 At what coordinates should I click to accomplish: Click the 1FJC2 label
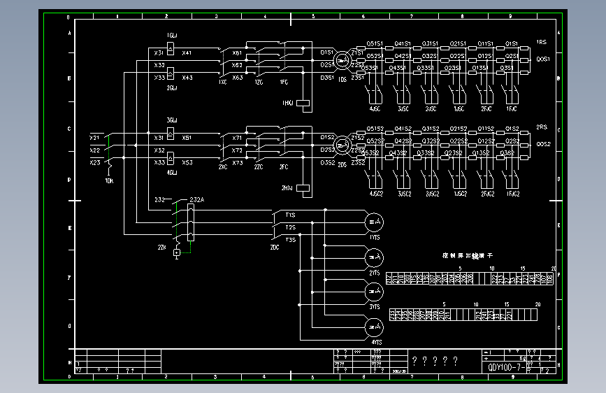click(x=513, y=194)
